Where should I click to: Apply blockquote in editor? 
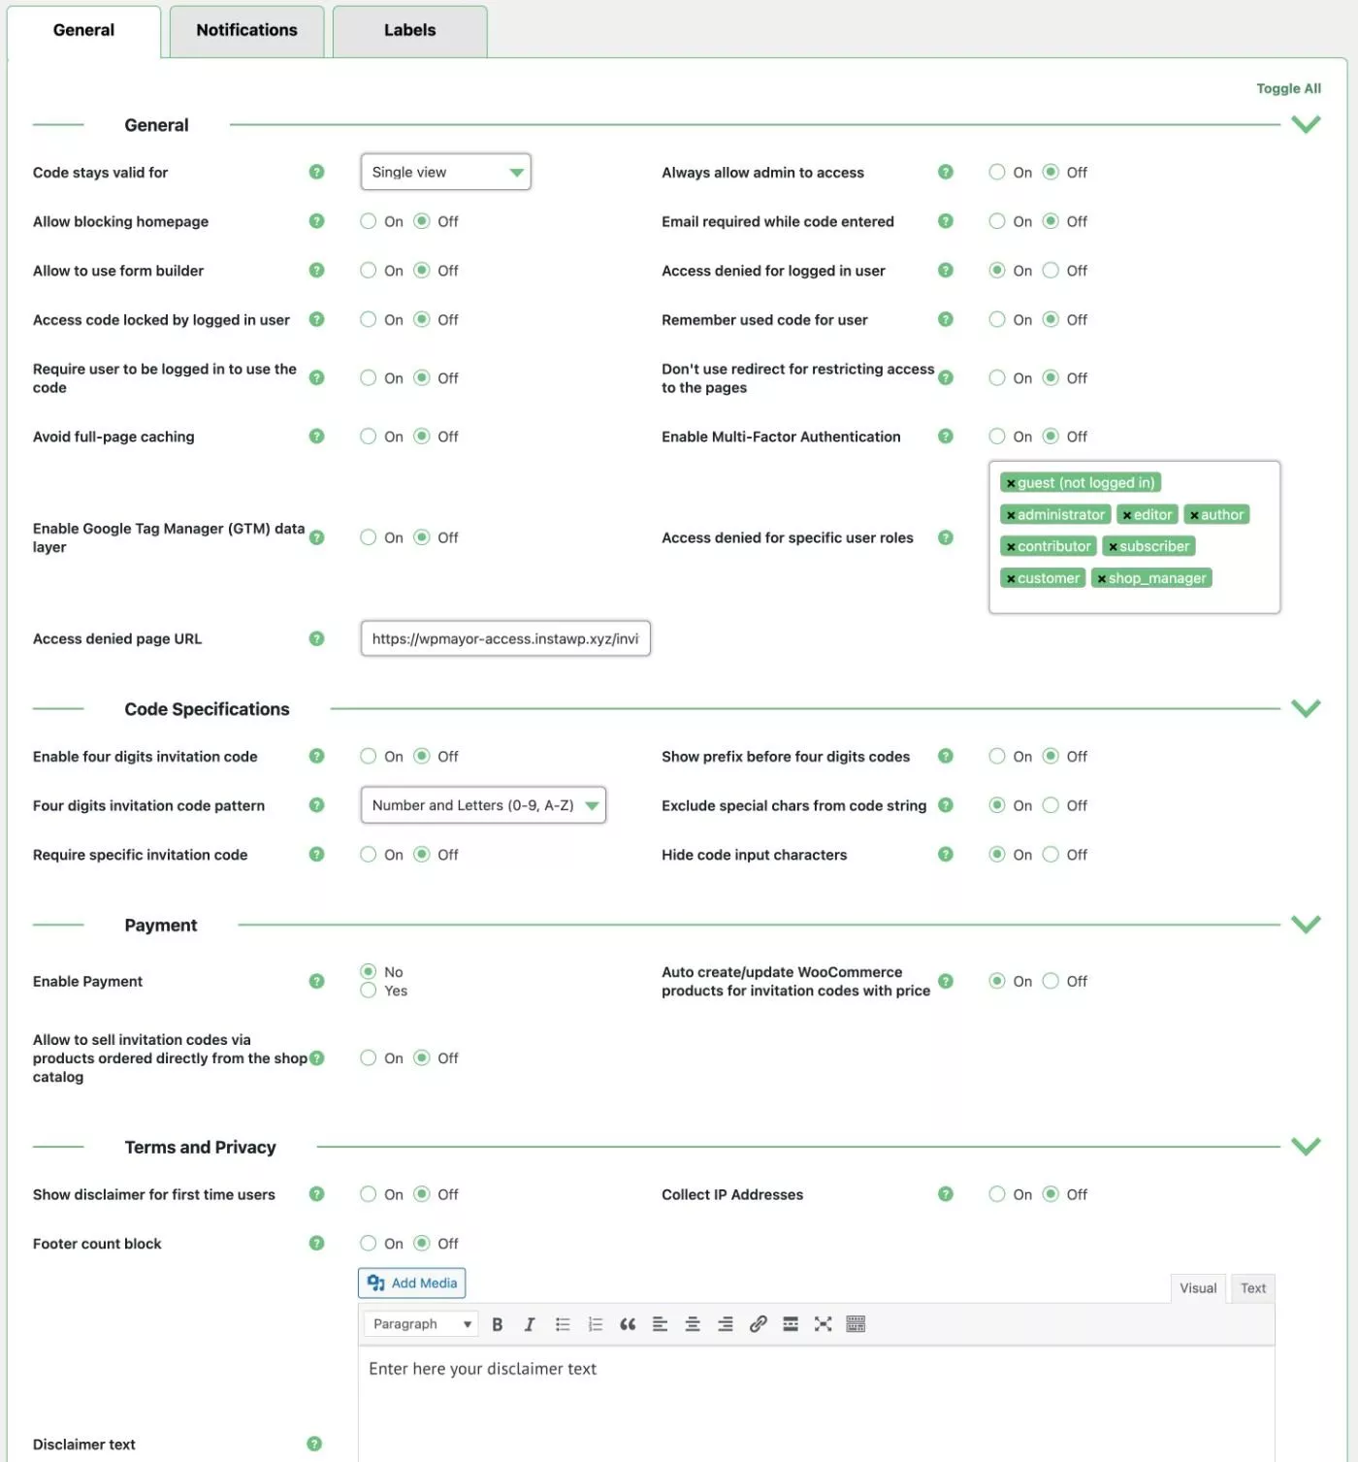click(628, 1324)
